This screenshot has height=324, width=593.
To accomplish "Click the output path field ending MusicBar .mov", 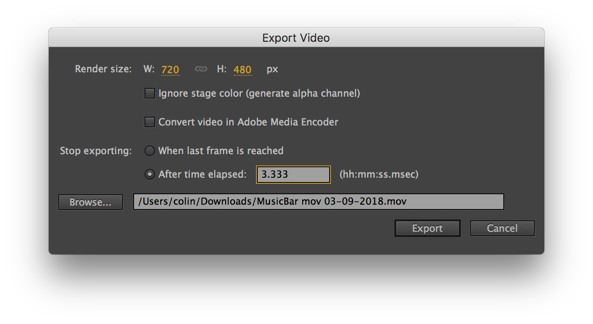I will pyautogui.click(x=319, y=202).
